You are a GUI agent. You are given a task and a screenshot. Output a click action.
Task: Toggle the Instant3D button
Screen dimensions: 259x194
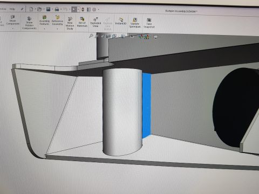[x=121, y=21]
